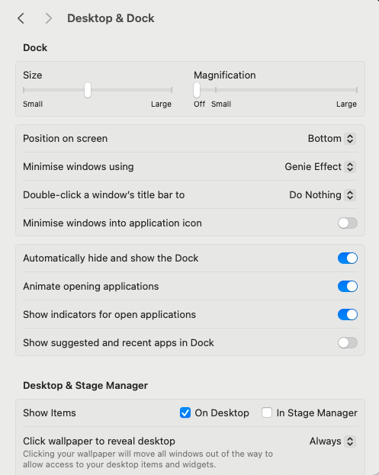Click the Large end of Magnification slider
The image size is (379, 475).
[x=357, y=90]
